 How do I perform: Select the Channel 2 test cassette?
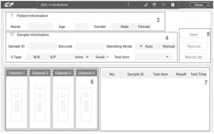tap(40, 104)
